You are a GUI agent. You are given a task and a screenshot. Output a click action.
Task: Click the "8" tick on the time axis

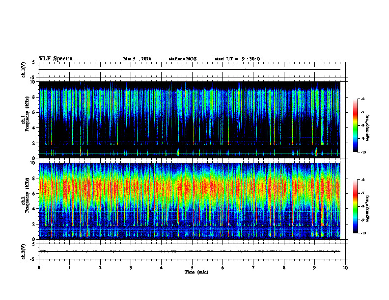(284, 268)
